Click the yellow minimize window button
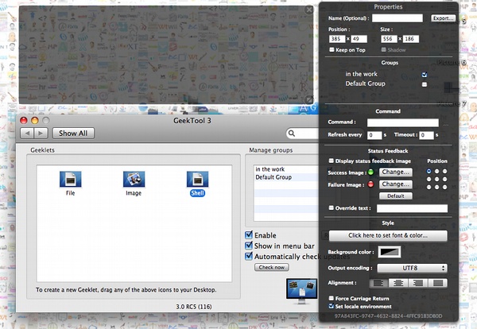 tap(35, 121)
